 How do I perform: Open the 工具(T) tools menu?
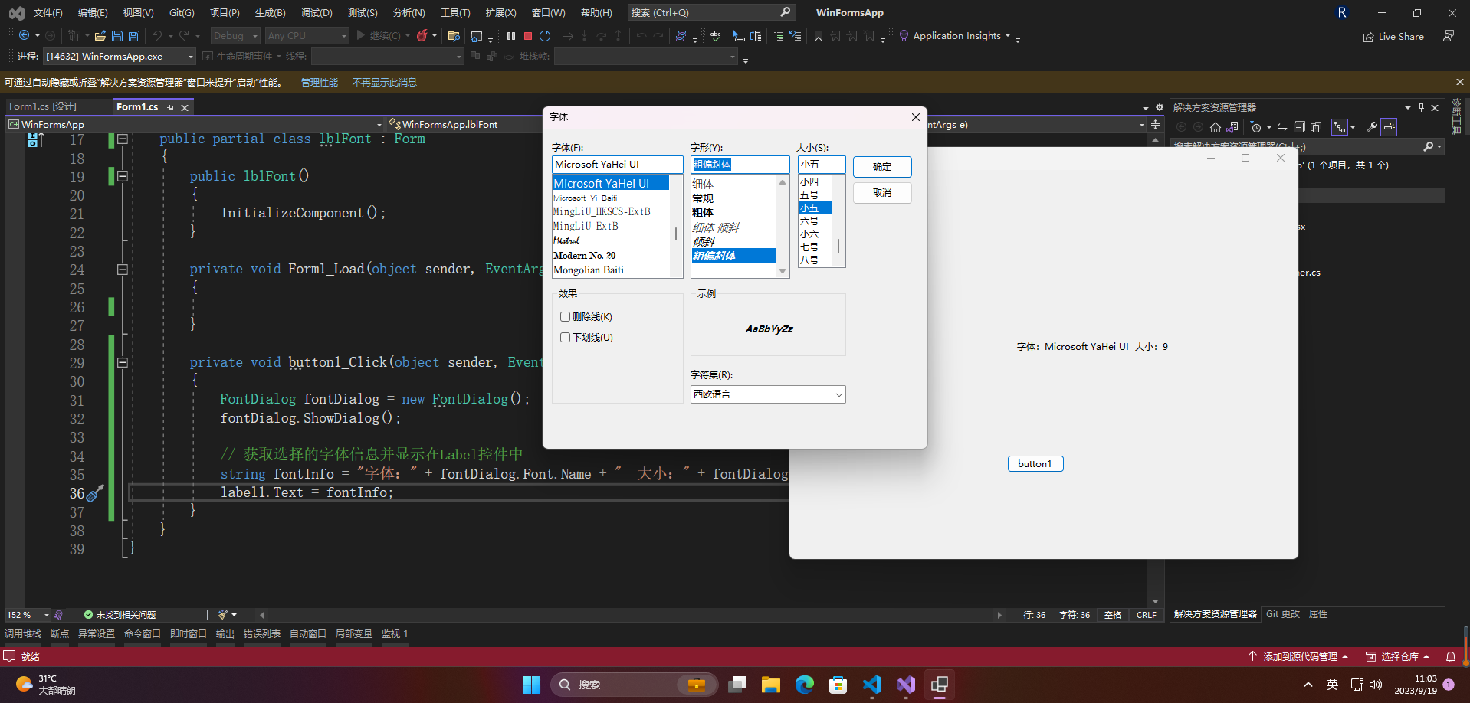point(455,13)
